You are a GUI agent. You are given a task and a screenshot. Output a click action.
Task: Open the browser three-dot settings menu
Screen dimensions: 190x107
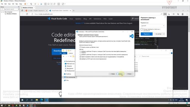click(187, 14)
